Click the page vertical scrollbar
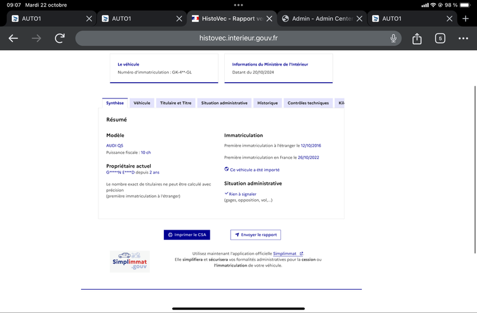Viewport: 477px width, 313px height. (475, 170)
